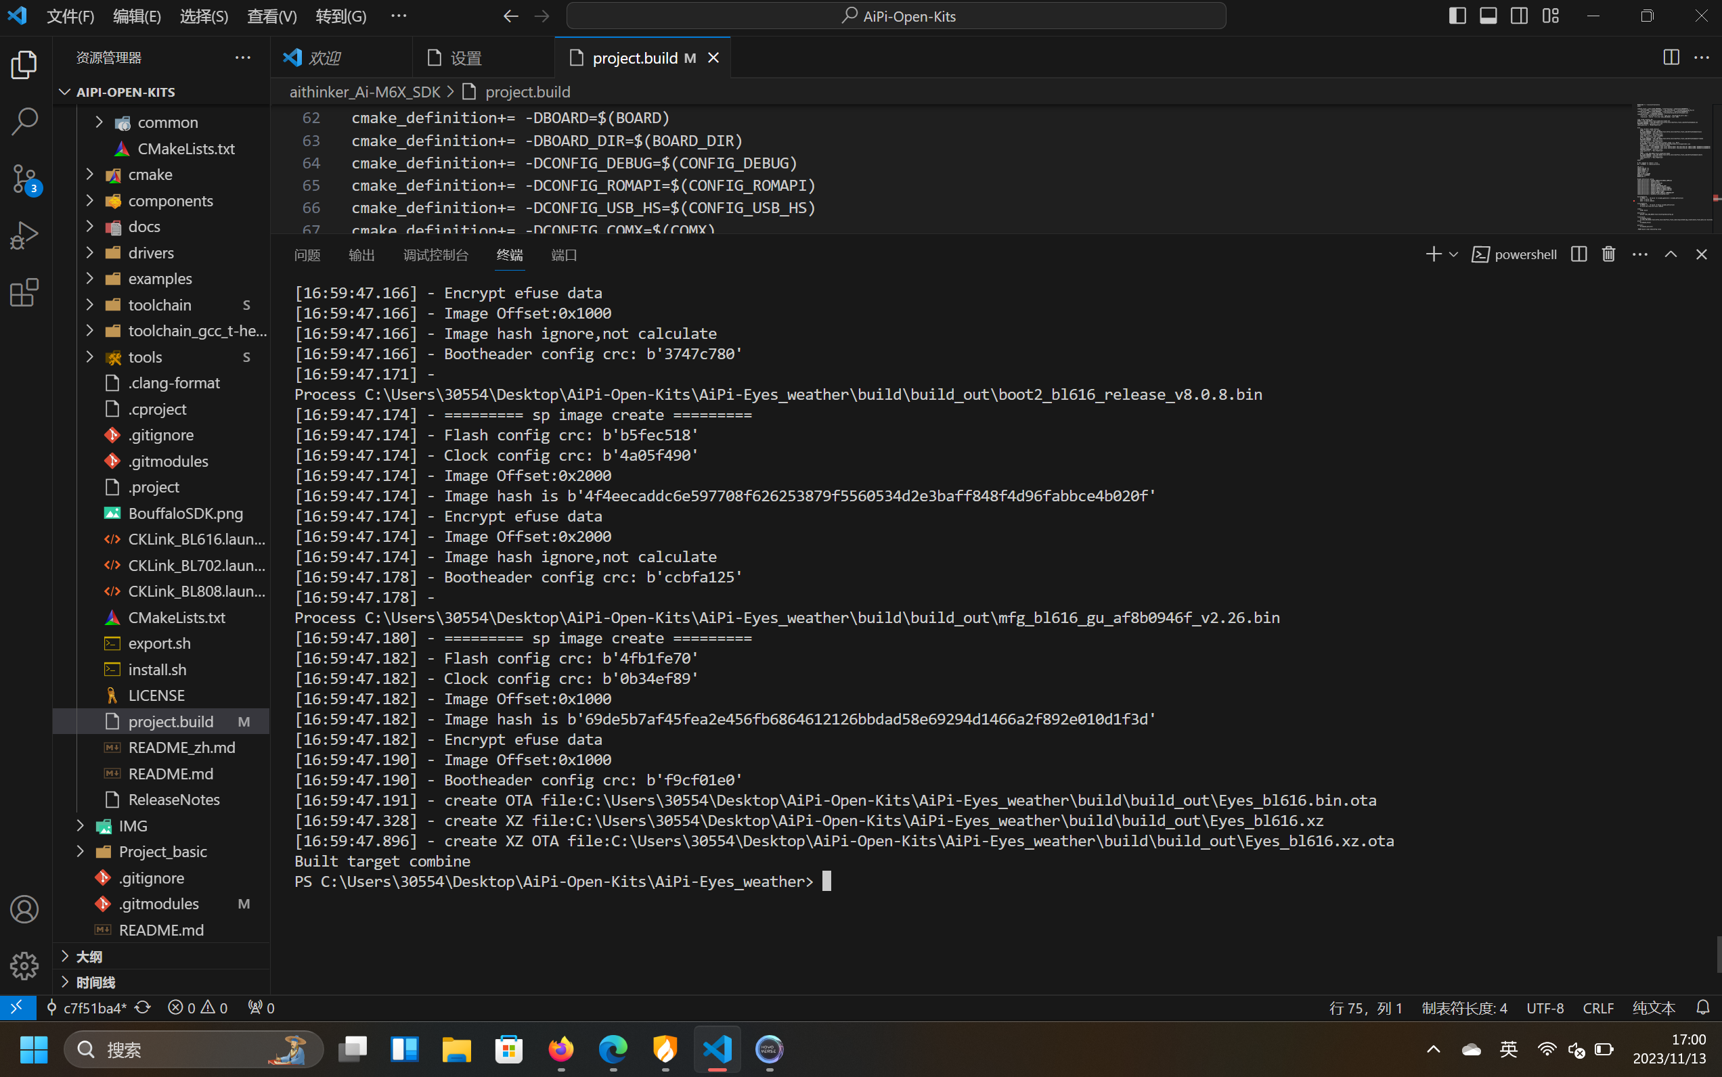The image size is (1722, 1077).
Task: Expand the examples folder
Action: [x=160, y=279]
